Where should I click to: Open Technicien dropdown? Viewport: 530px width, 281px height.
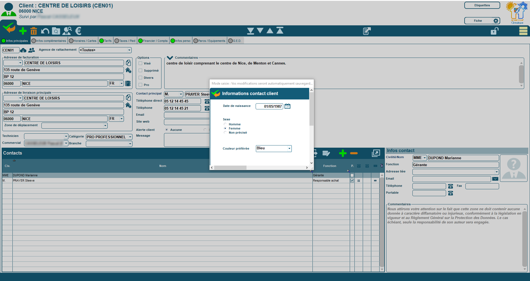coord(66,136)
